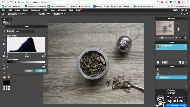The height and width of the screenshot is (107, 190).
Task: Click input levels midtone handle
Action: click(x=27, y=54)
